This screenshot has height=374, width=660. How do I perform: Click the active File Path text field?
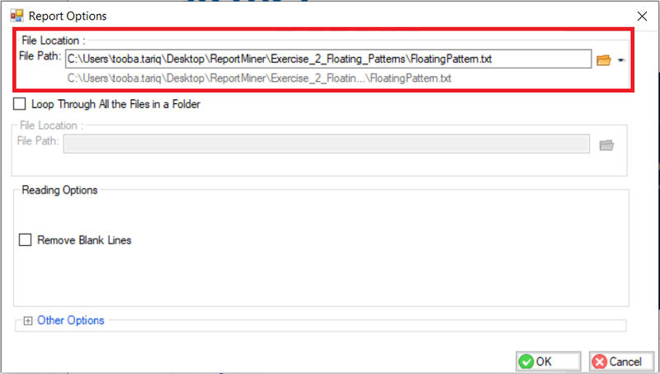click(328, 59)
